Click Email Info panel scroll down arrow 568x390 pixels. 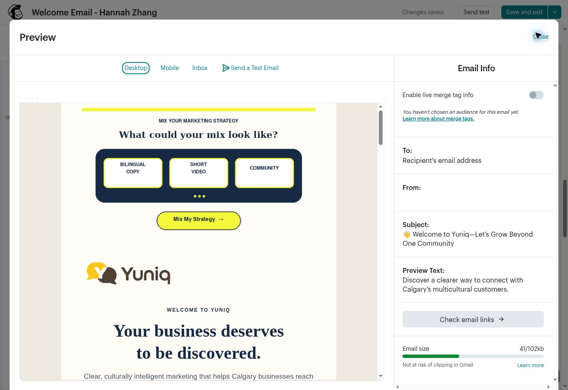pyautogui.click(x=555, y=380)
